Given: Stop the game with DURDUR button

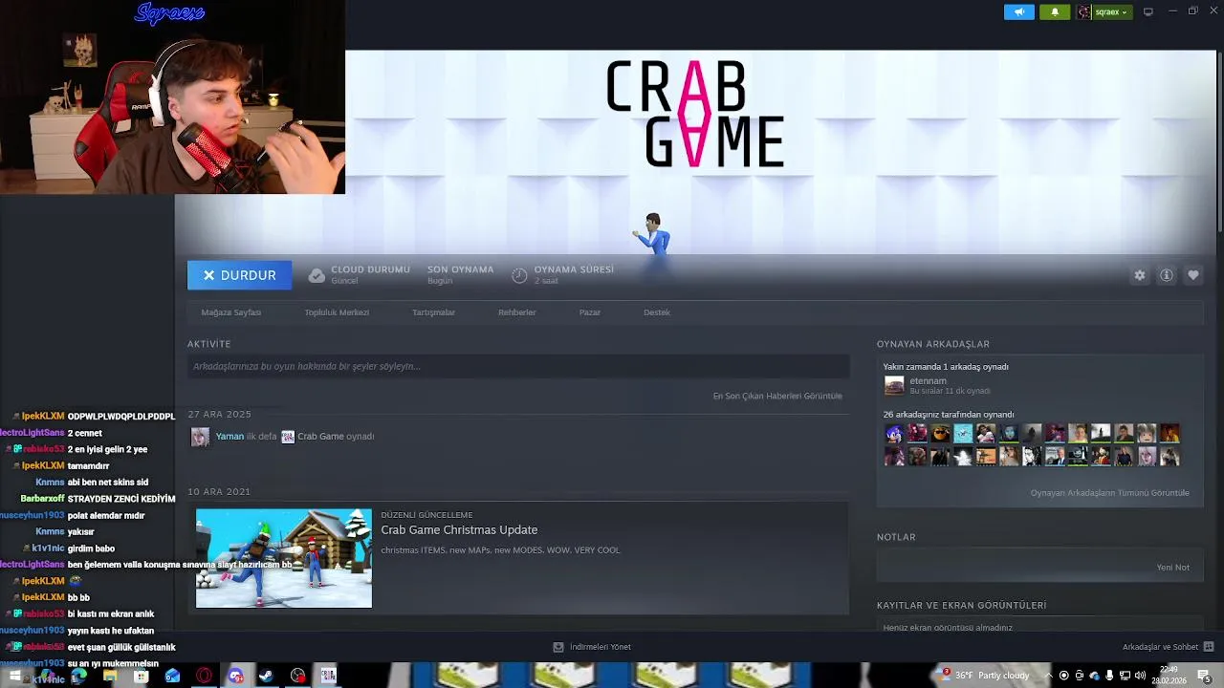Looking at the screenshot, I should (239, 275).
